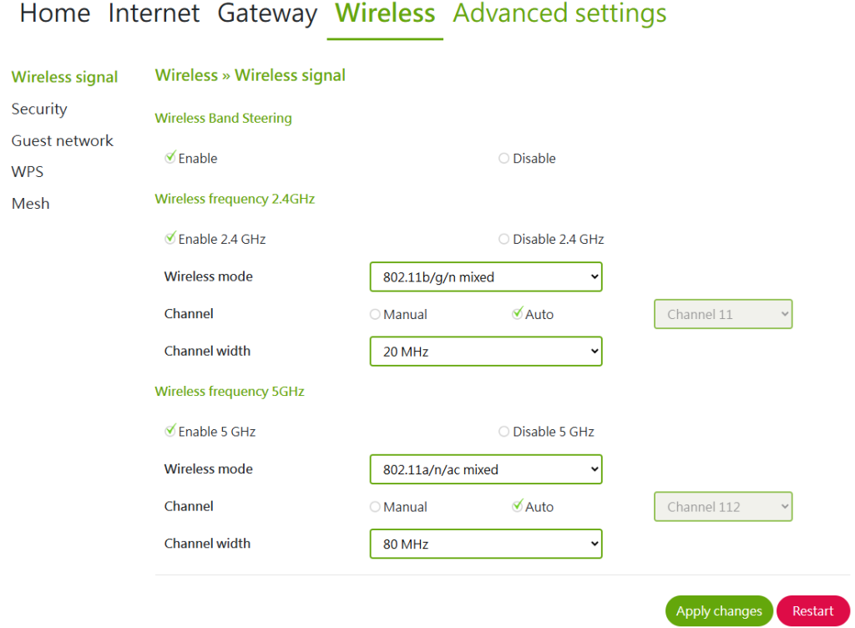
Task: Open the 20 MHz channel width dropdown
Action: click(x=485, y=352)
